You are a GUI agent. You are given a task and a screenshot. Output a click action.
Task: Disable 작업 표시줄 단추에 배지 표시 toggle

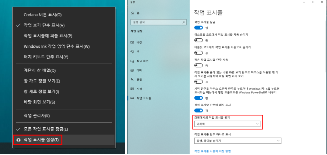pyautogui.click(x=198, y=110)
